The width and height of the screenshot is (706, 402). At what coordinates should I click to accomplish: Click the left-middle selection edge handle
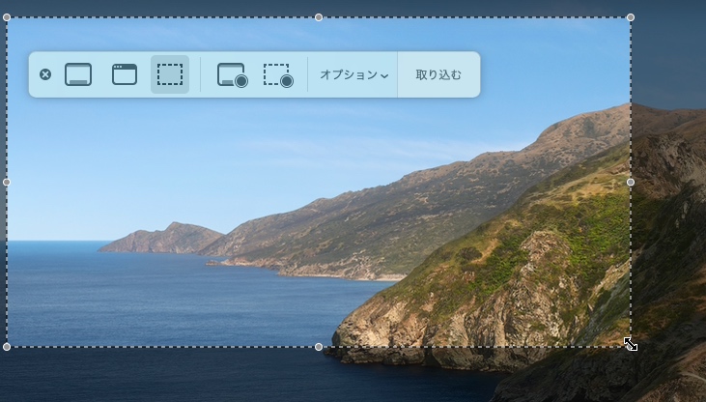[7, 182]
